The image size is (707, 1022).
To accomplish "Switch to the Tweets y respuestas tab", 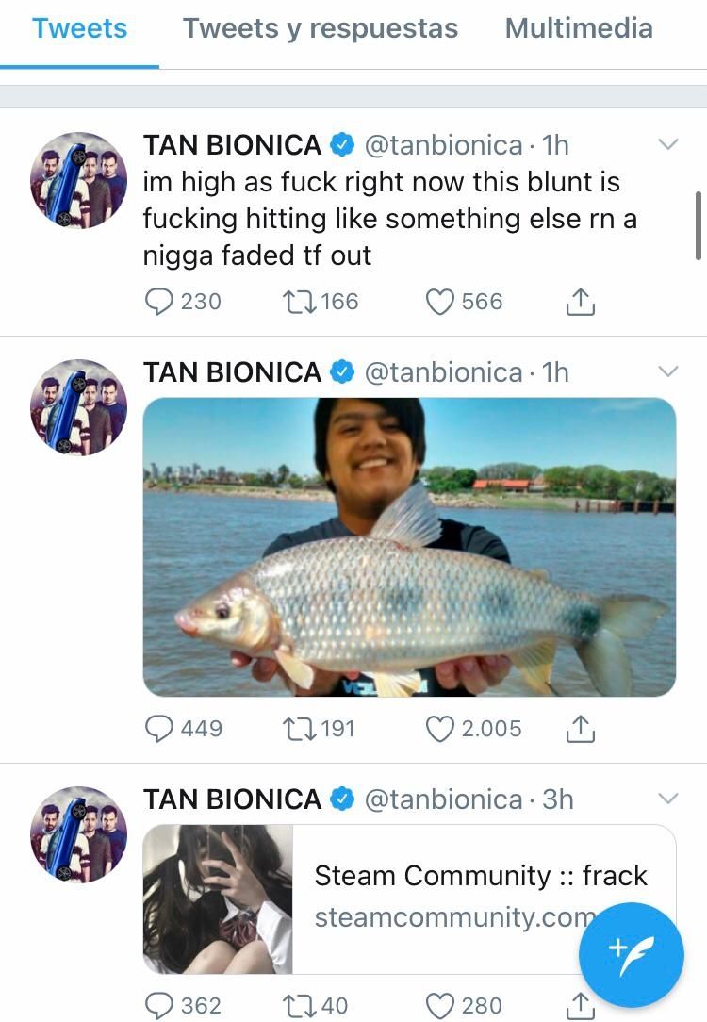I will pyautogui.click(x=321, y=28).
